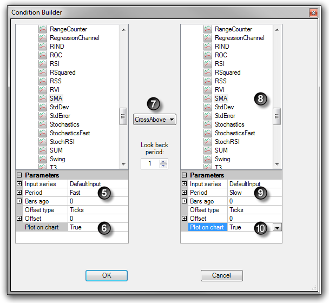Click the RVI icon in left list
329x303 pixels.
(x=43, y=90)
